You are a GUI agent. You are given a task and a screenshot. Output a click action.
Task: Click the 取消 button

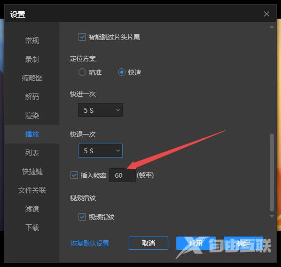(149, 243)
